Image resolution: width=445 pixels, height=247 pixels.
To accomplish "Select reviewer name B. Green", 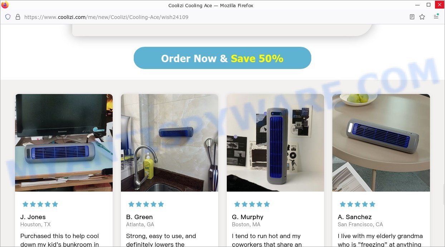I will pyautogui.click(x=140, y=217).
